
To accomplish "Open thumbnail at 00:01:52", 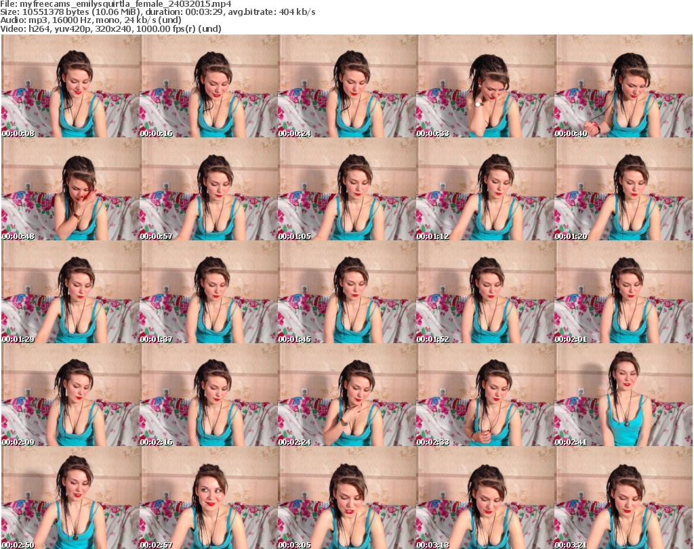I will 485,292.
